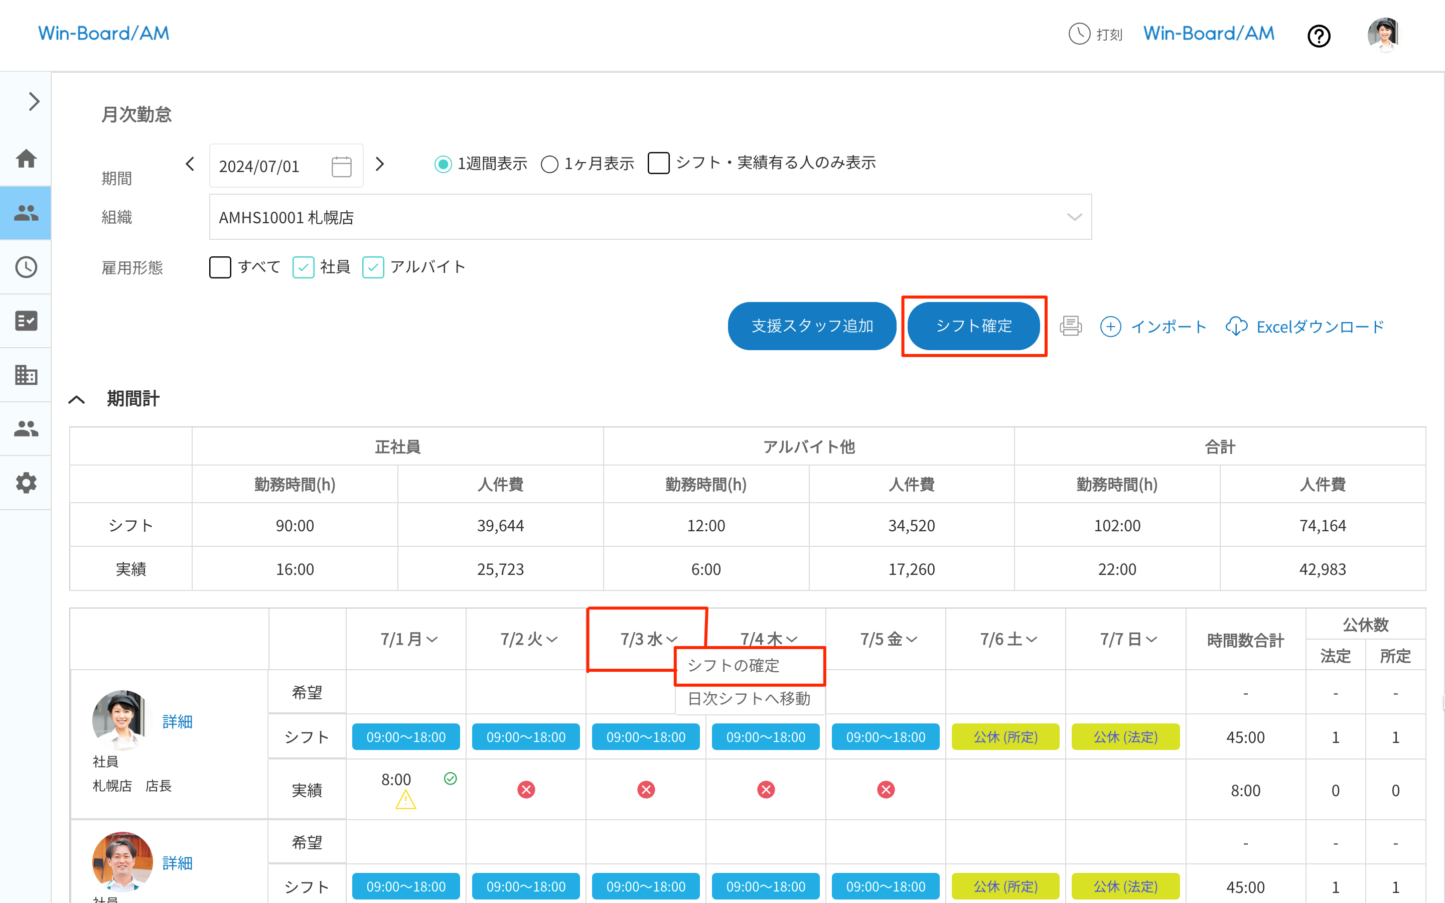Click the 打刻 clock icon
Viewport: 1445px width, 903px height.
[1079, 34]
